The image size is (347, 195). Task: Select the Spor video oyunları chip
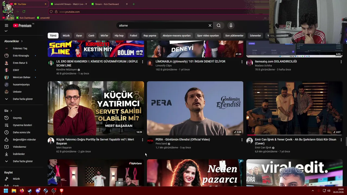pyautogui.click(x=208, y=35)
